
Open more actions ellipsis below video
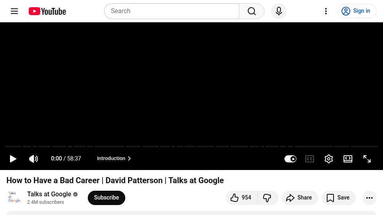pos(369,198)
